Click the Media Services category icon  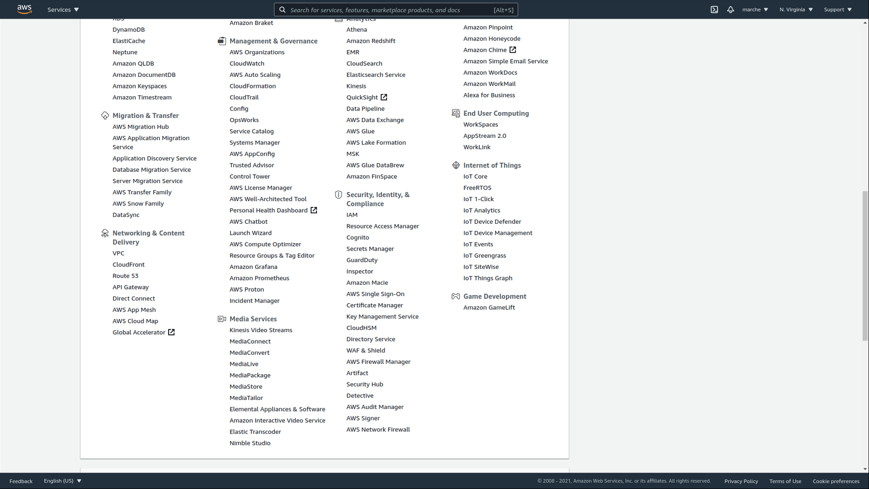[x=222, y=319]
